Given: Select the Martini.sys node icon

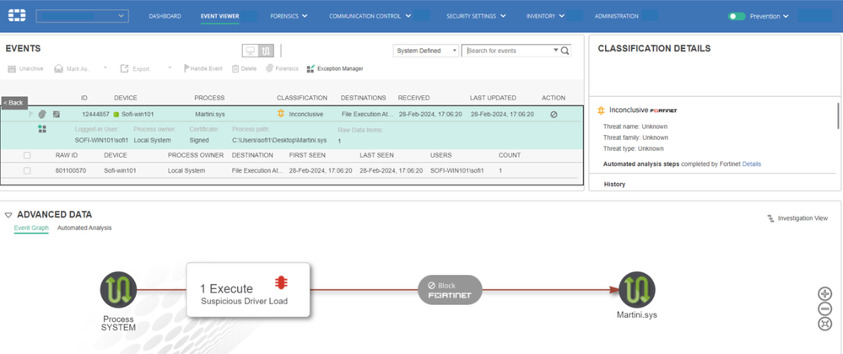Looking at the screenshot, I should [636, 291].
